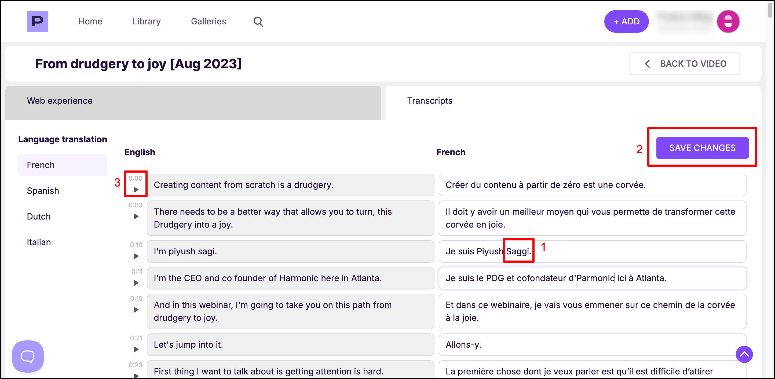Play the 0:21 'Let's jump into it' segment
The width and height of the screenshot is (775, 379).
[x=136, y=349]
